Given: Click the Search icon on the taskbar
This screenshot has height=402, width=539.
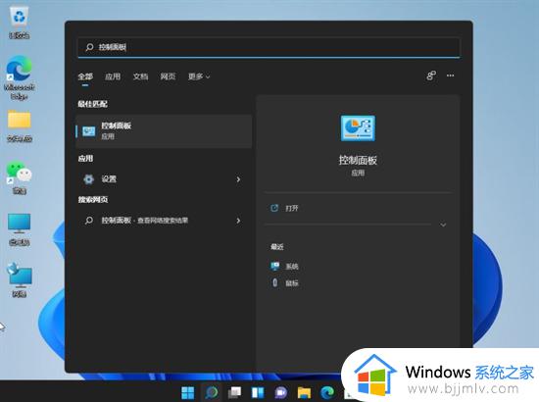Looking at the screenshot, I should [211, 393].
